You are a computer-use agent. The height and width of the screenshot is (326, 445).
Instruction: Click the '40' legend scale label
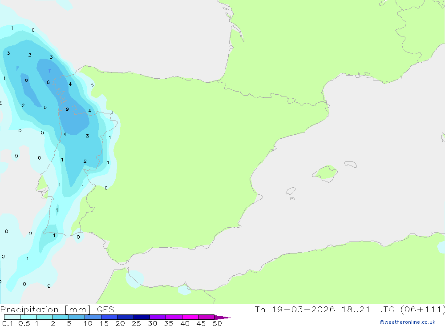(x=185, y=323)
